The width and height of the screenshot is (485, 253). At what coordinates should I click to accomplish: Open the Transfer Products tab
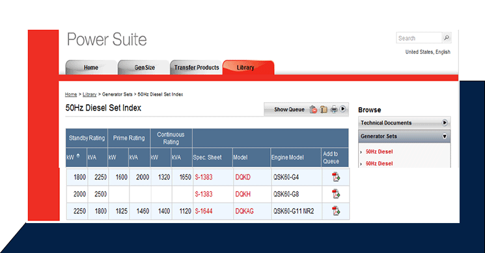coord(197,68)
